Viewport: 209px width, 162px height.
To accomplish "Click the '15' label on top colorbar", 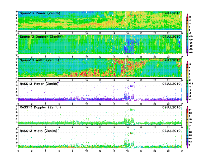I will point(190,20).
